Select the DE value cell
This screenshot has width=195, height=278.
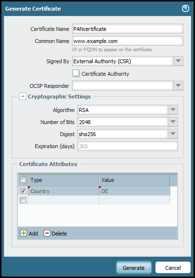tap(134, 191)
